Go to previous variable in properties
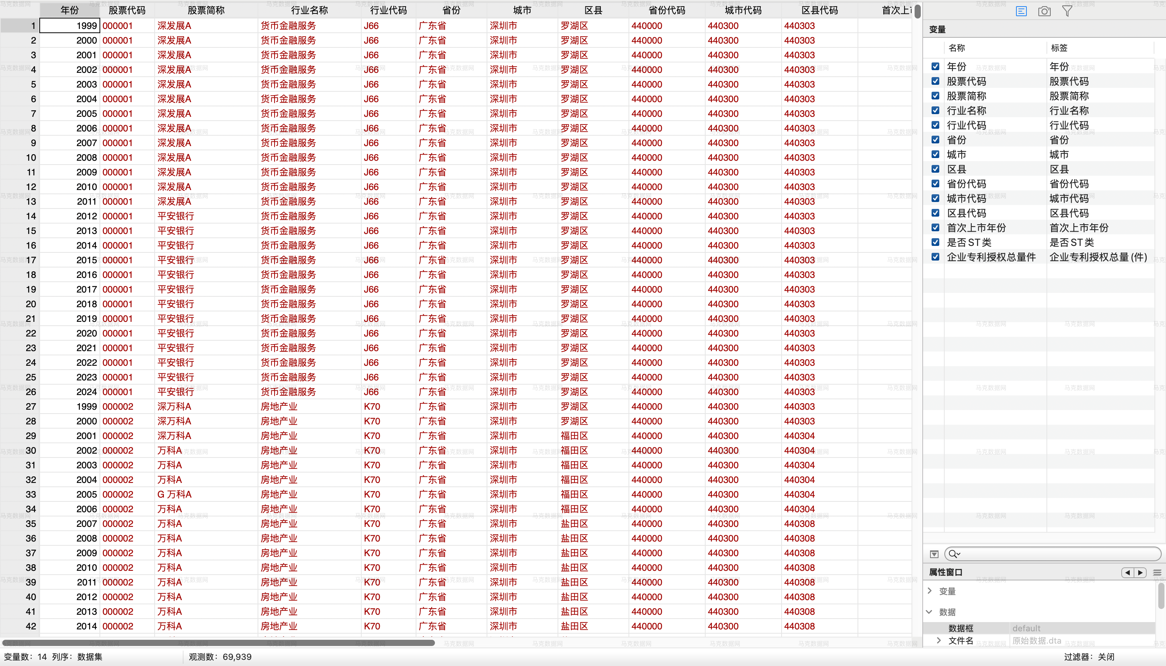The image size is (1166, 666). point(1127,572)
